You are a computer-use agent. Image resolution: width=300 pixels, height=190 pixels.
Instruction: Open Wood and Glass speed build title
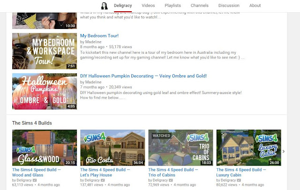pyautogui.click(x=37, y=172)
